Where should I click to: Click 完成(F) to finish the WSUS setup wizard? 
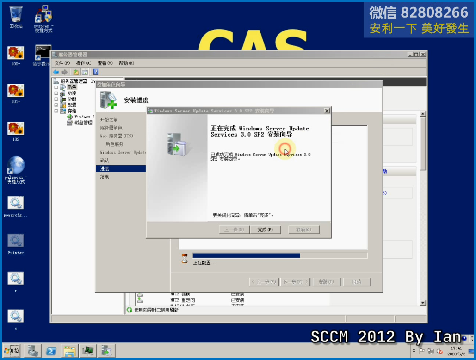click(x=266, y=230)
